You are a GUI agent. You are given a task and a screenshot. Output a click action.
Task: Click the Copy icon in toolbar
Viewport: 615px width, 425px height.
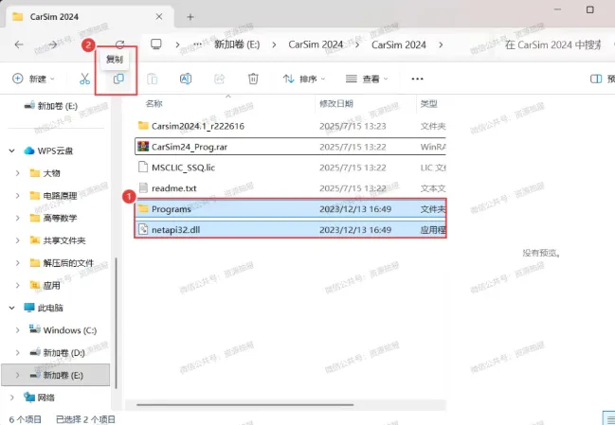118,79
